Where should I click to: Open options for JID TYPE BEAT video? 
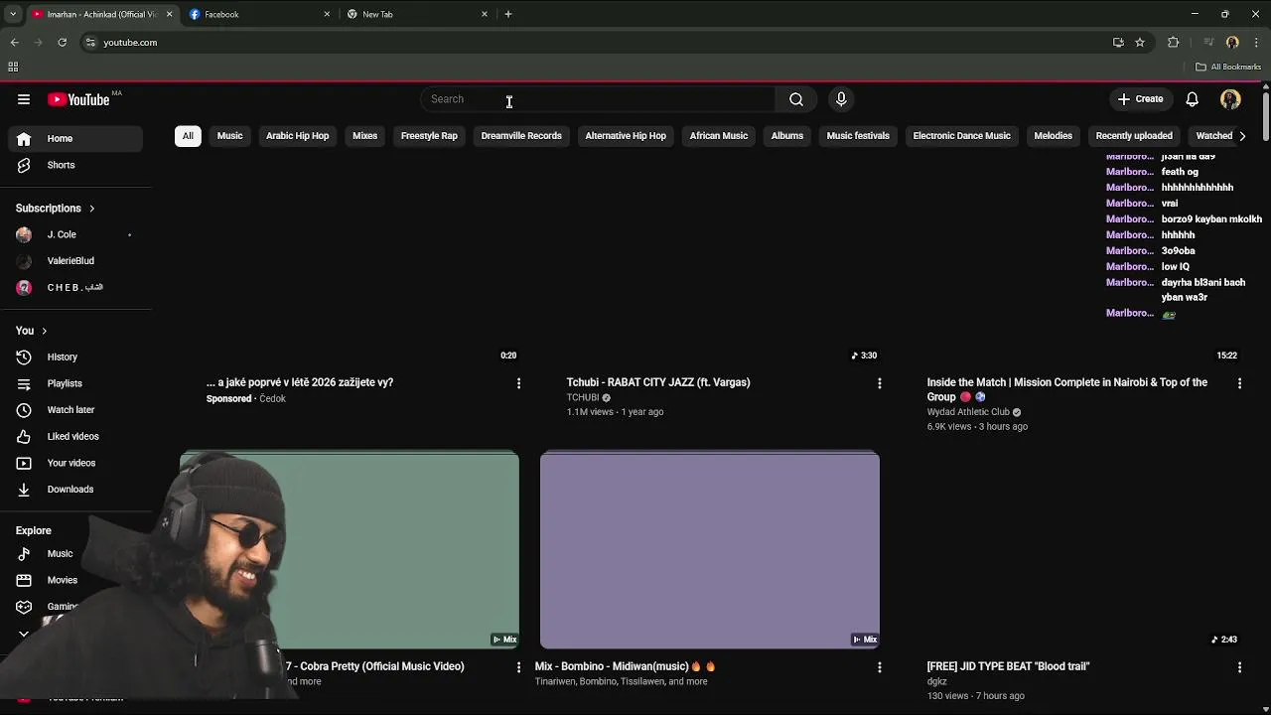(x=1239, y=667)
